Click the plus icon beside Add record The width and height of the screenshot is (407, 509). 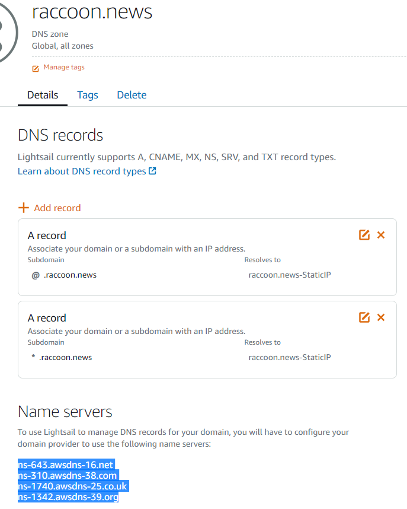coord(24,208)
